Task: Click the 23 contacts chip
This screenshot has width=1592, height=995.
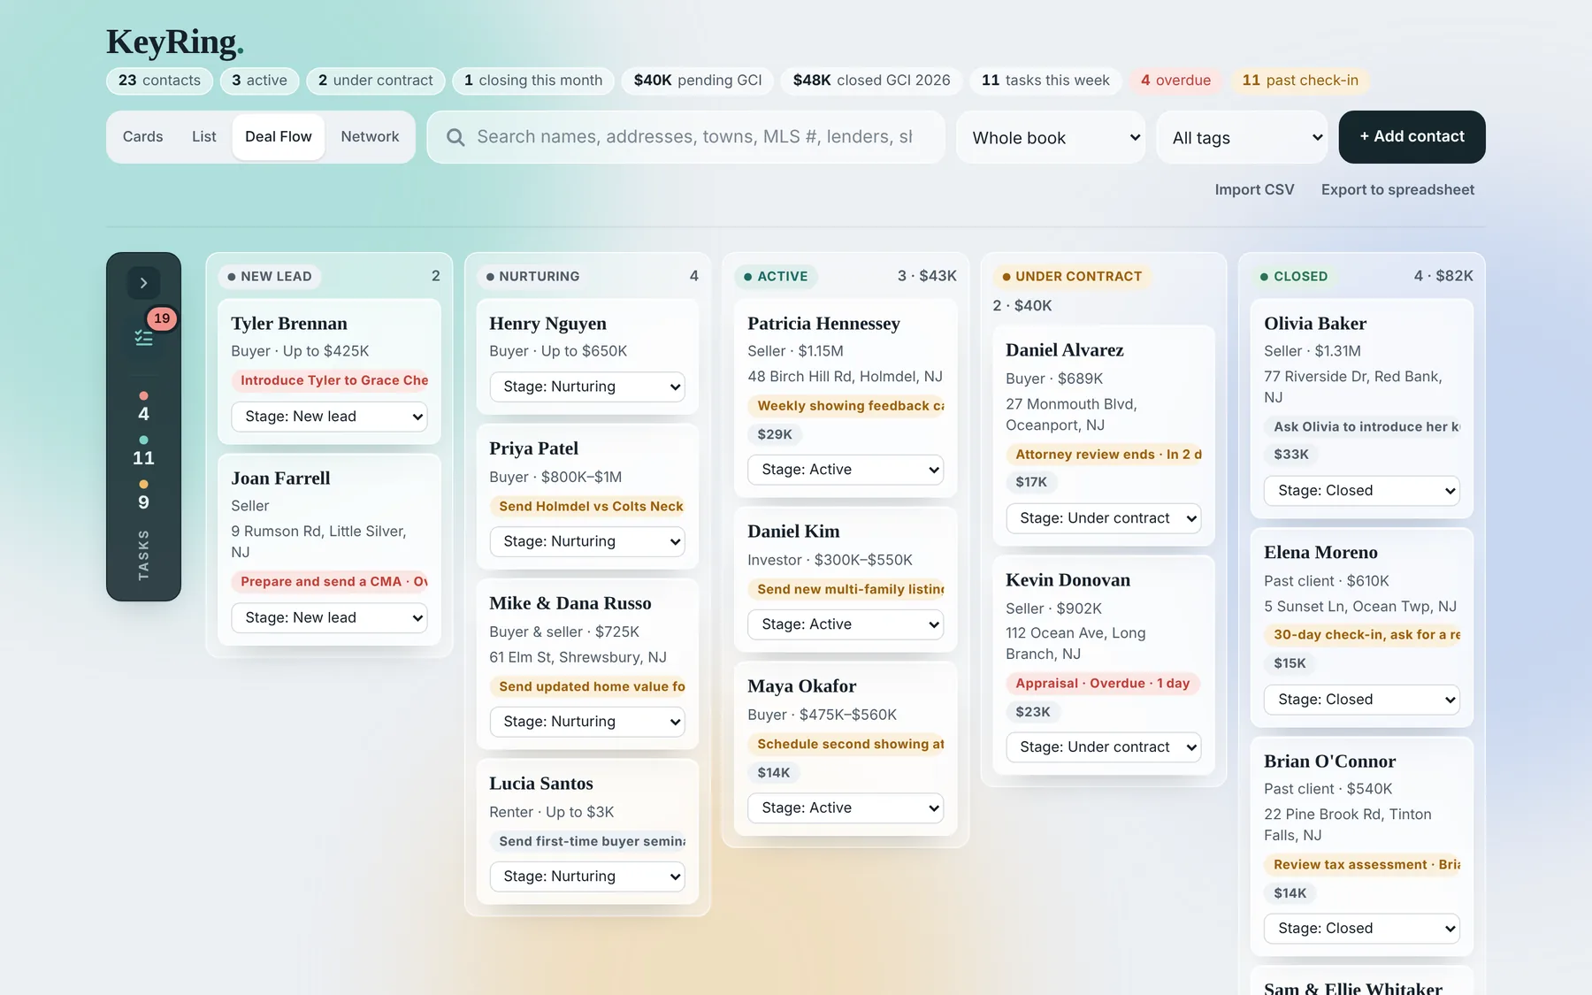Action: (x=159, y=80)
